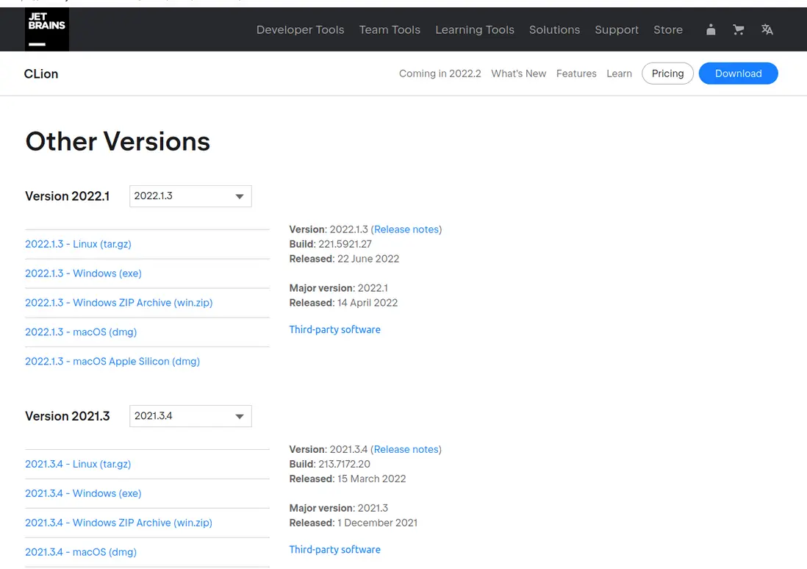Download 2021.3.4 Windows exe
Viewport: 807px width, 569px height.
[83, 493]
